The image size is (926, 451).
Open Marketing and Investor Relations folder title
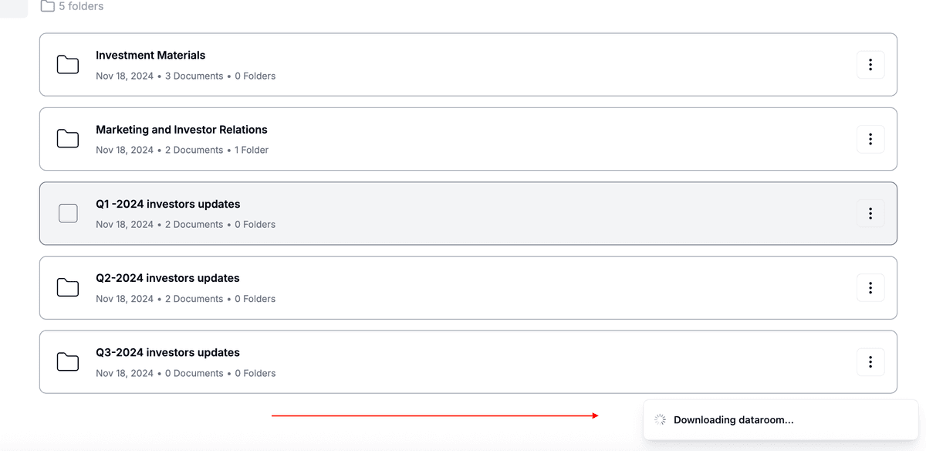181,130
